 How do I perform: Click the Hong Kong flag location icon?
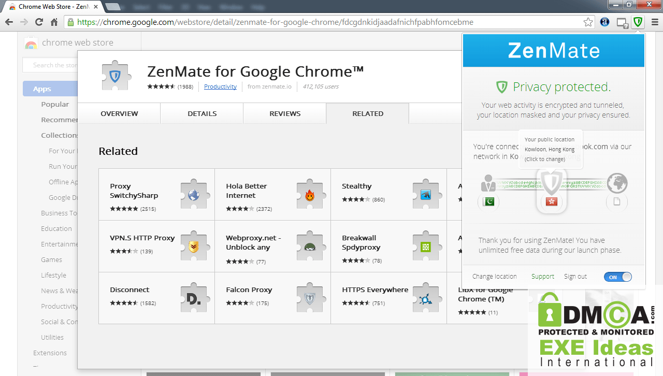pyautogui.click(x=552, y=202)
